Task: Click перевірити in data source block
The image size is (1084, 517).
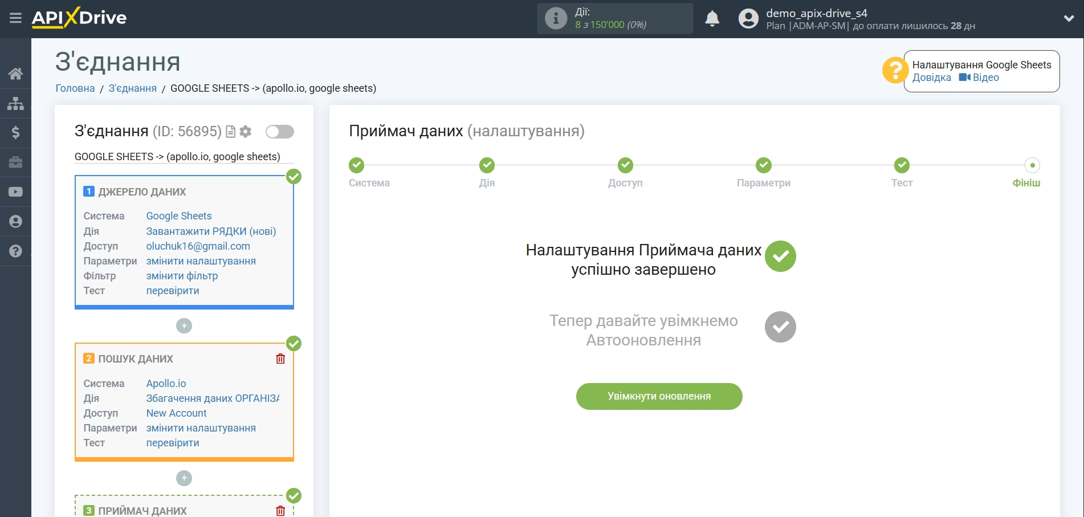Action: [x=173, y=291]
